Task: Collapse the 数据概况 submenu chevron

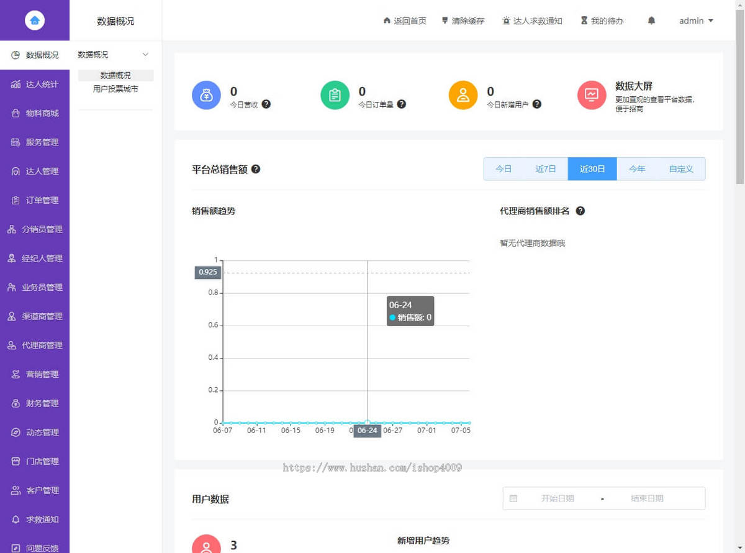Action: point(146,55)
